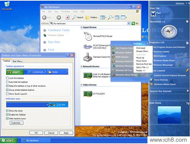Click Cancel in Taskbar Properties dialog

click(51, 133)
